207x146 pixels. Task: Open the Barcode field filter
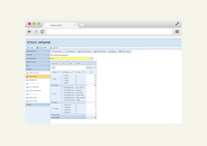point(59,63)
